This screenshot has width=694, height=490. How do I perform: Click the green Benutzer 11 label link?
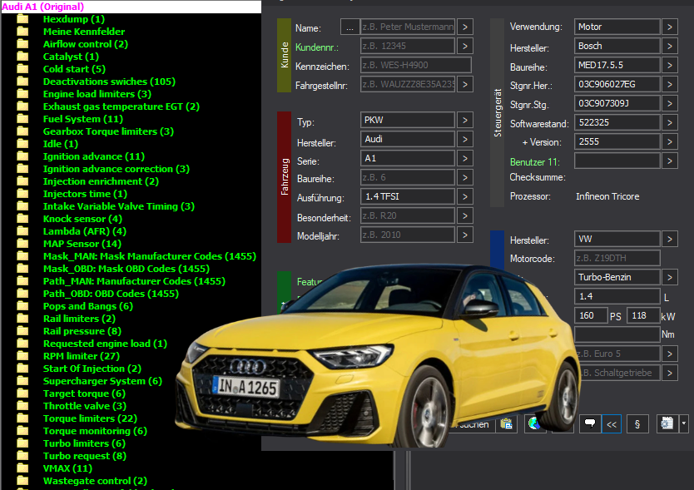pos(535,162)
